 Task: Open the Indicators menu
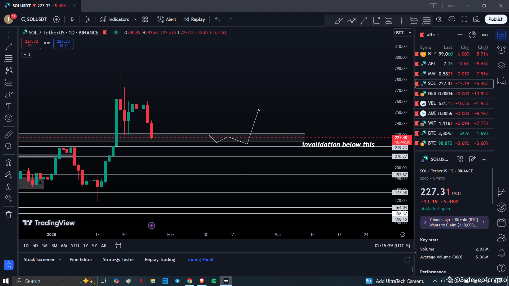click(x=118, y=19)
